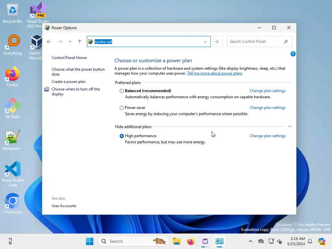Open the notifications bell icon
This screenshot has height=249, width=332.
(x=310, y=241)
